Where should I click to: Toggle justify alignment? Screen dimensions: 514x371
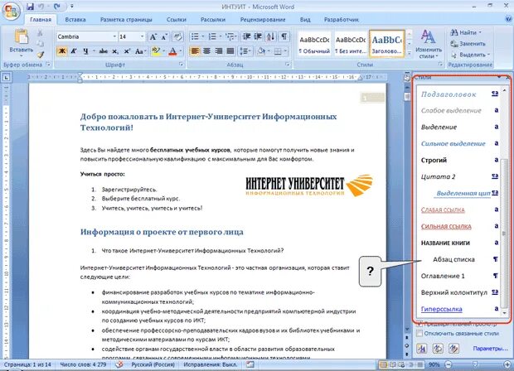click(230, 51)
